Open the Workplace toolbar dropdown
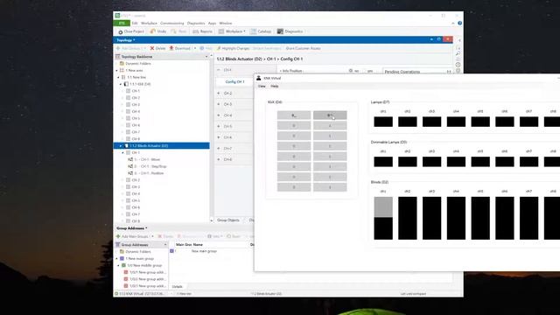 232,31
